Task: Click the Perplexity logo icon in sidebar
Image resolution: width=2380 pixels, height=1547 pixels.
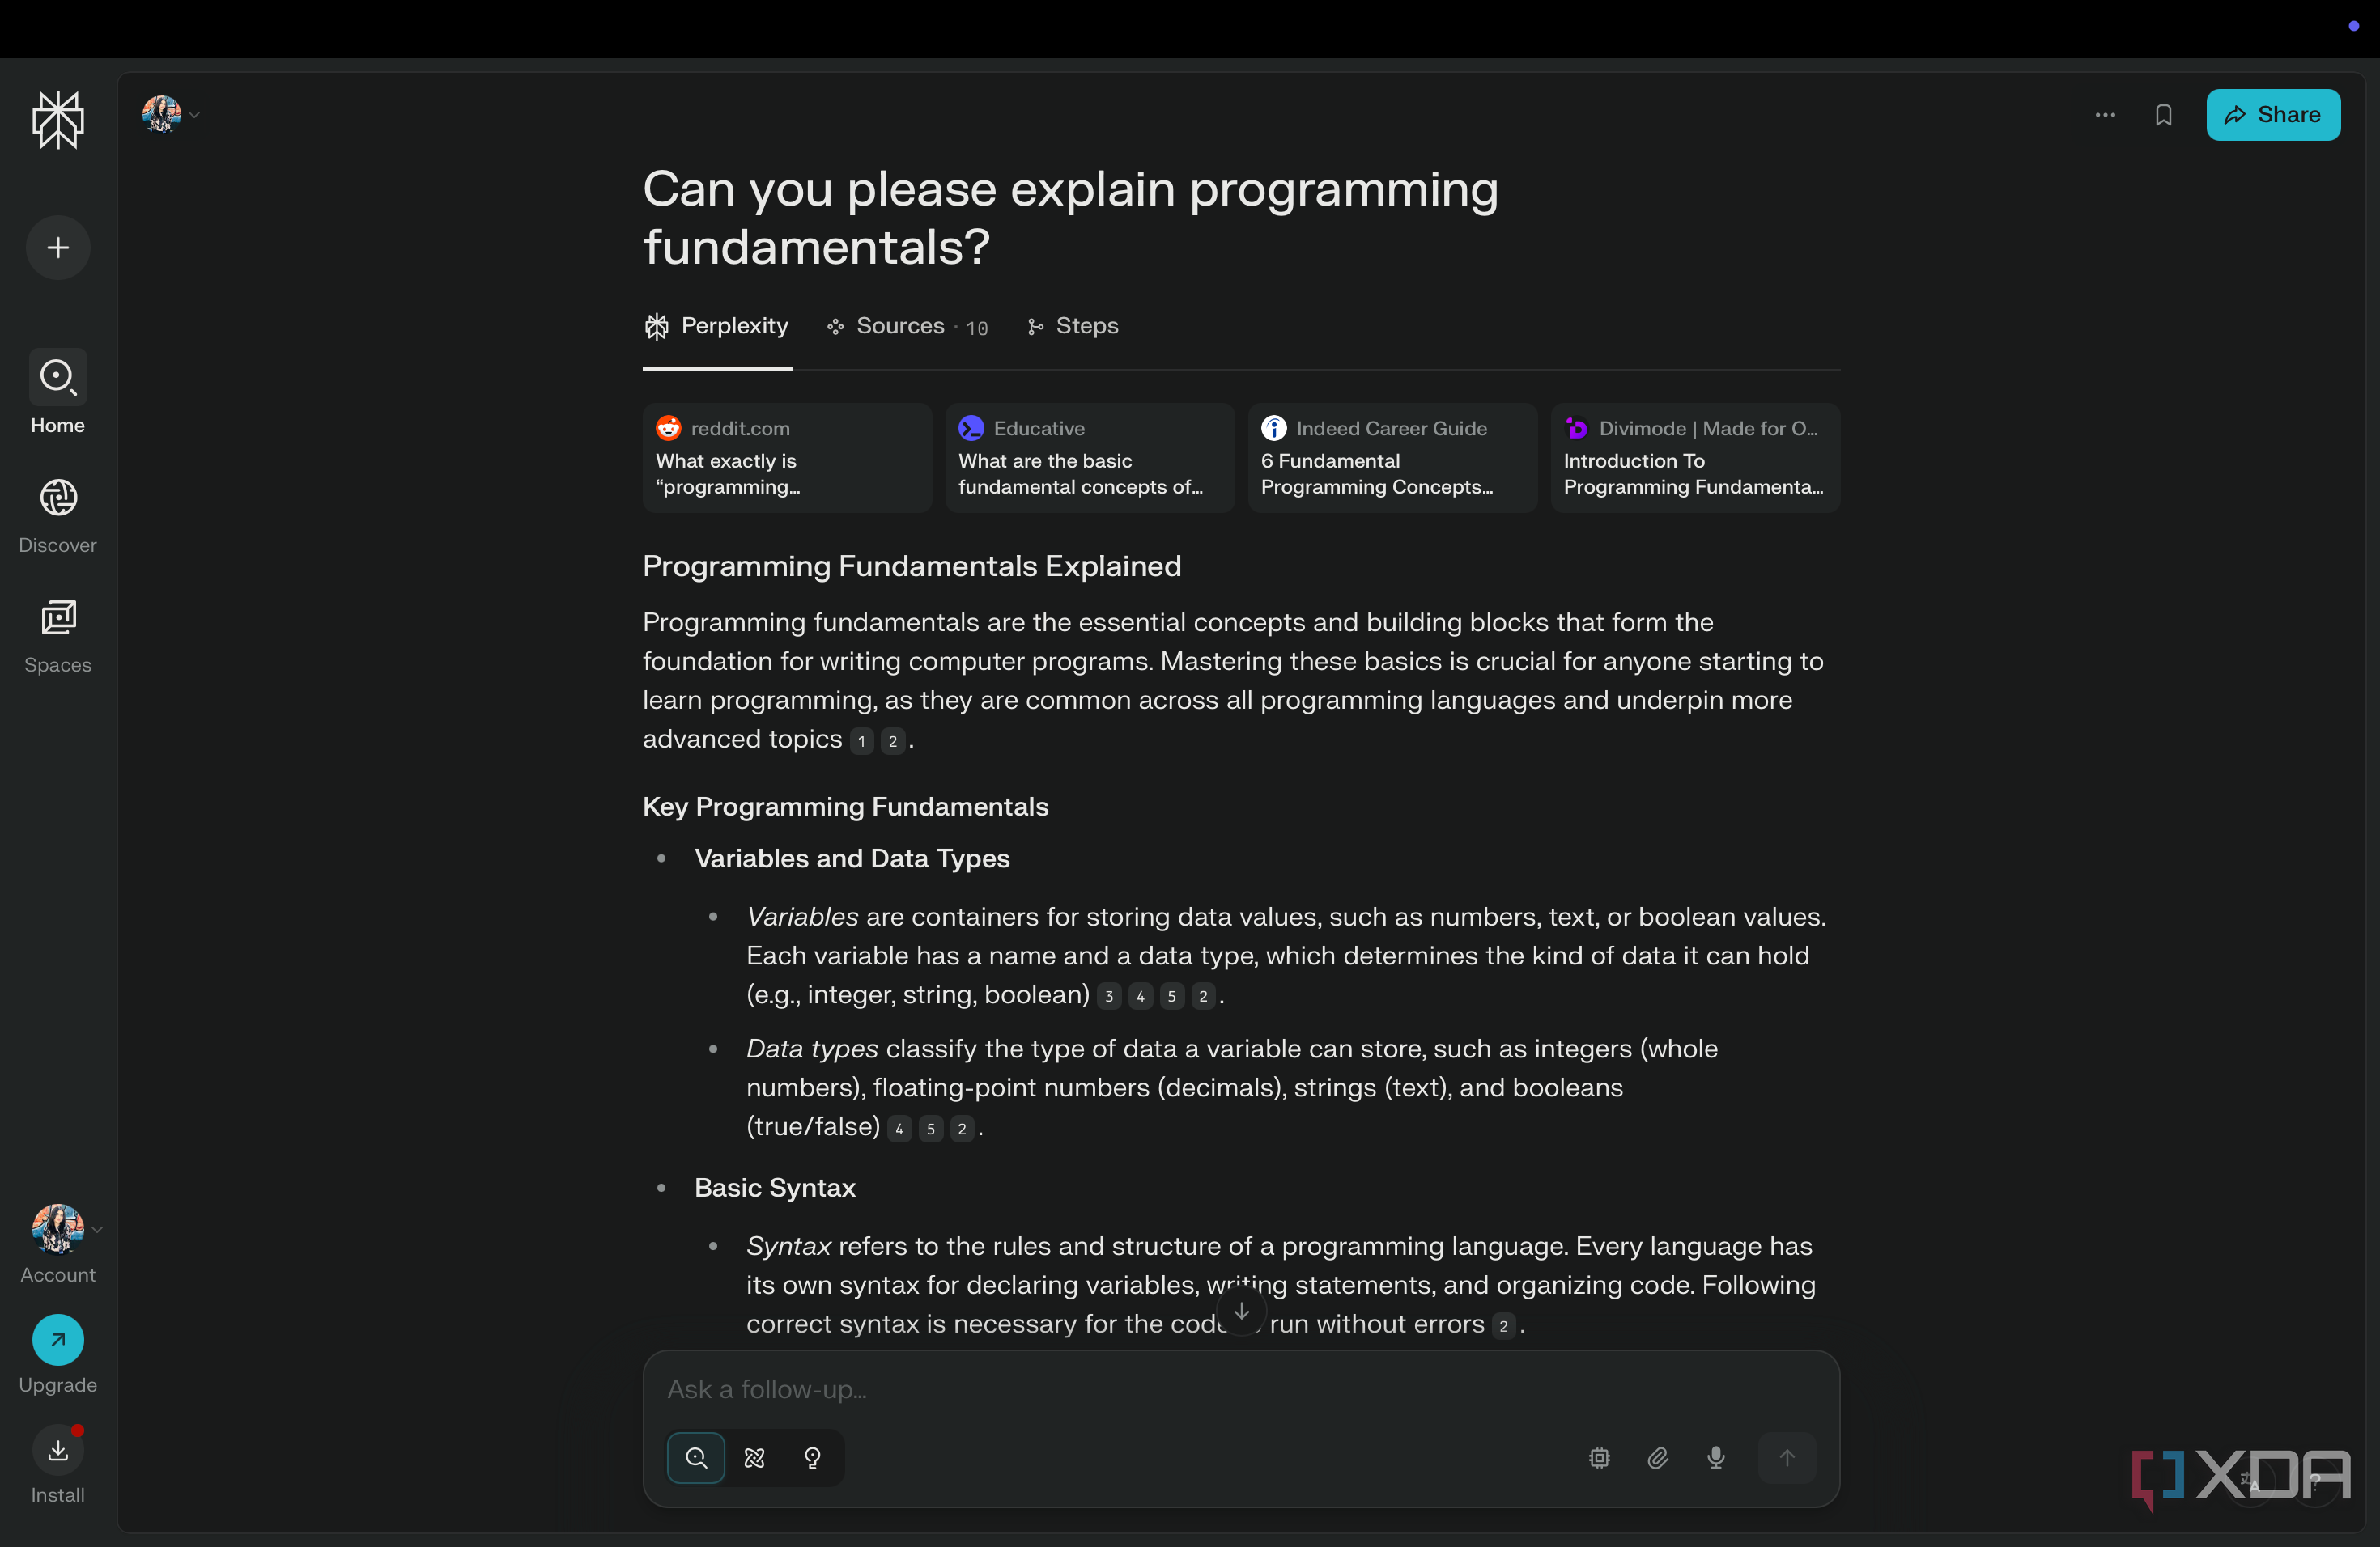Action: pyautogui.click(x=58, y=119)
